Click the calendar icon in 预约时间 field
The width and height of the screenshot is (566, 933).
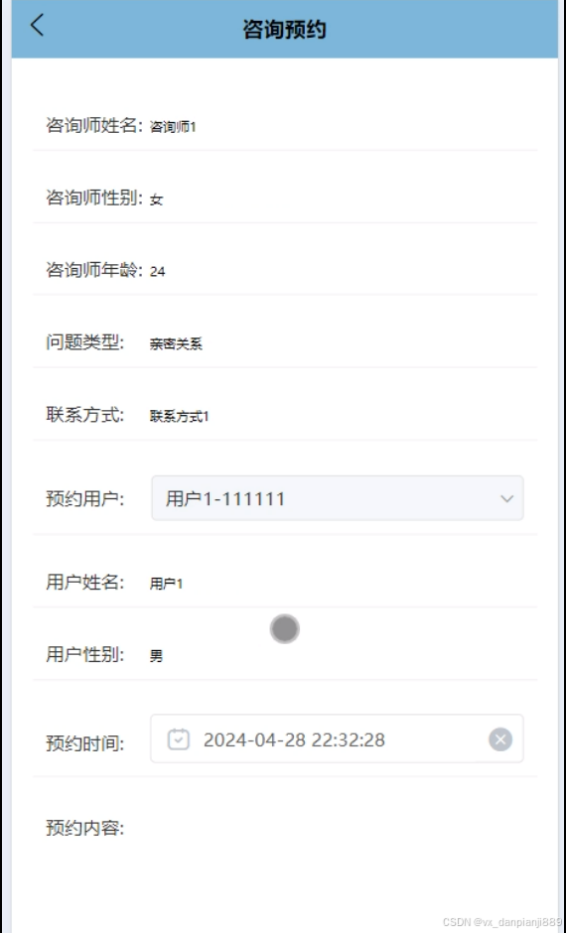coord(179,739)
